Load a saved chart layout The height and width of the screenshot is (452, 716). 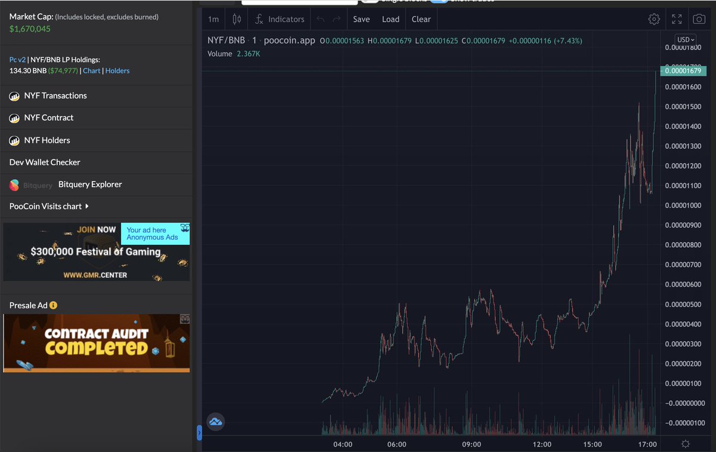391,19
